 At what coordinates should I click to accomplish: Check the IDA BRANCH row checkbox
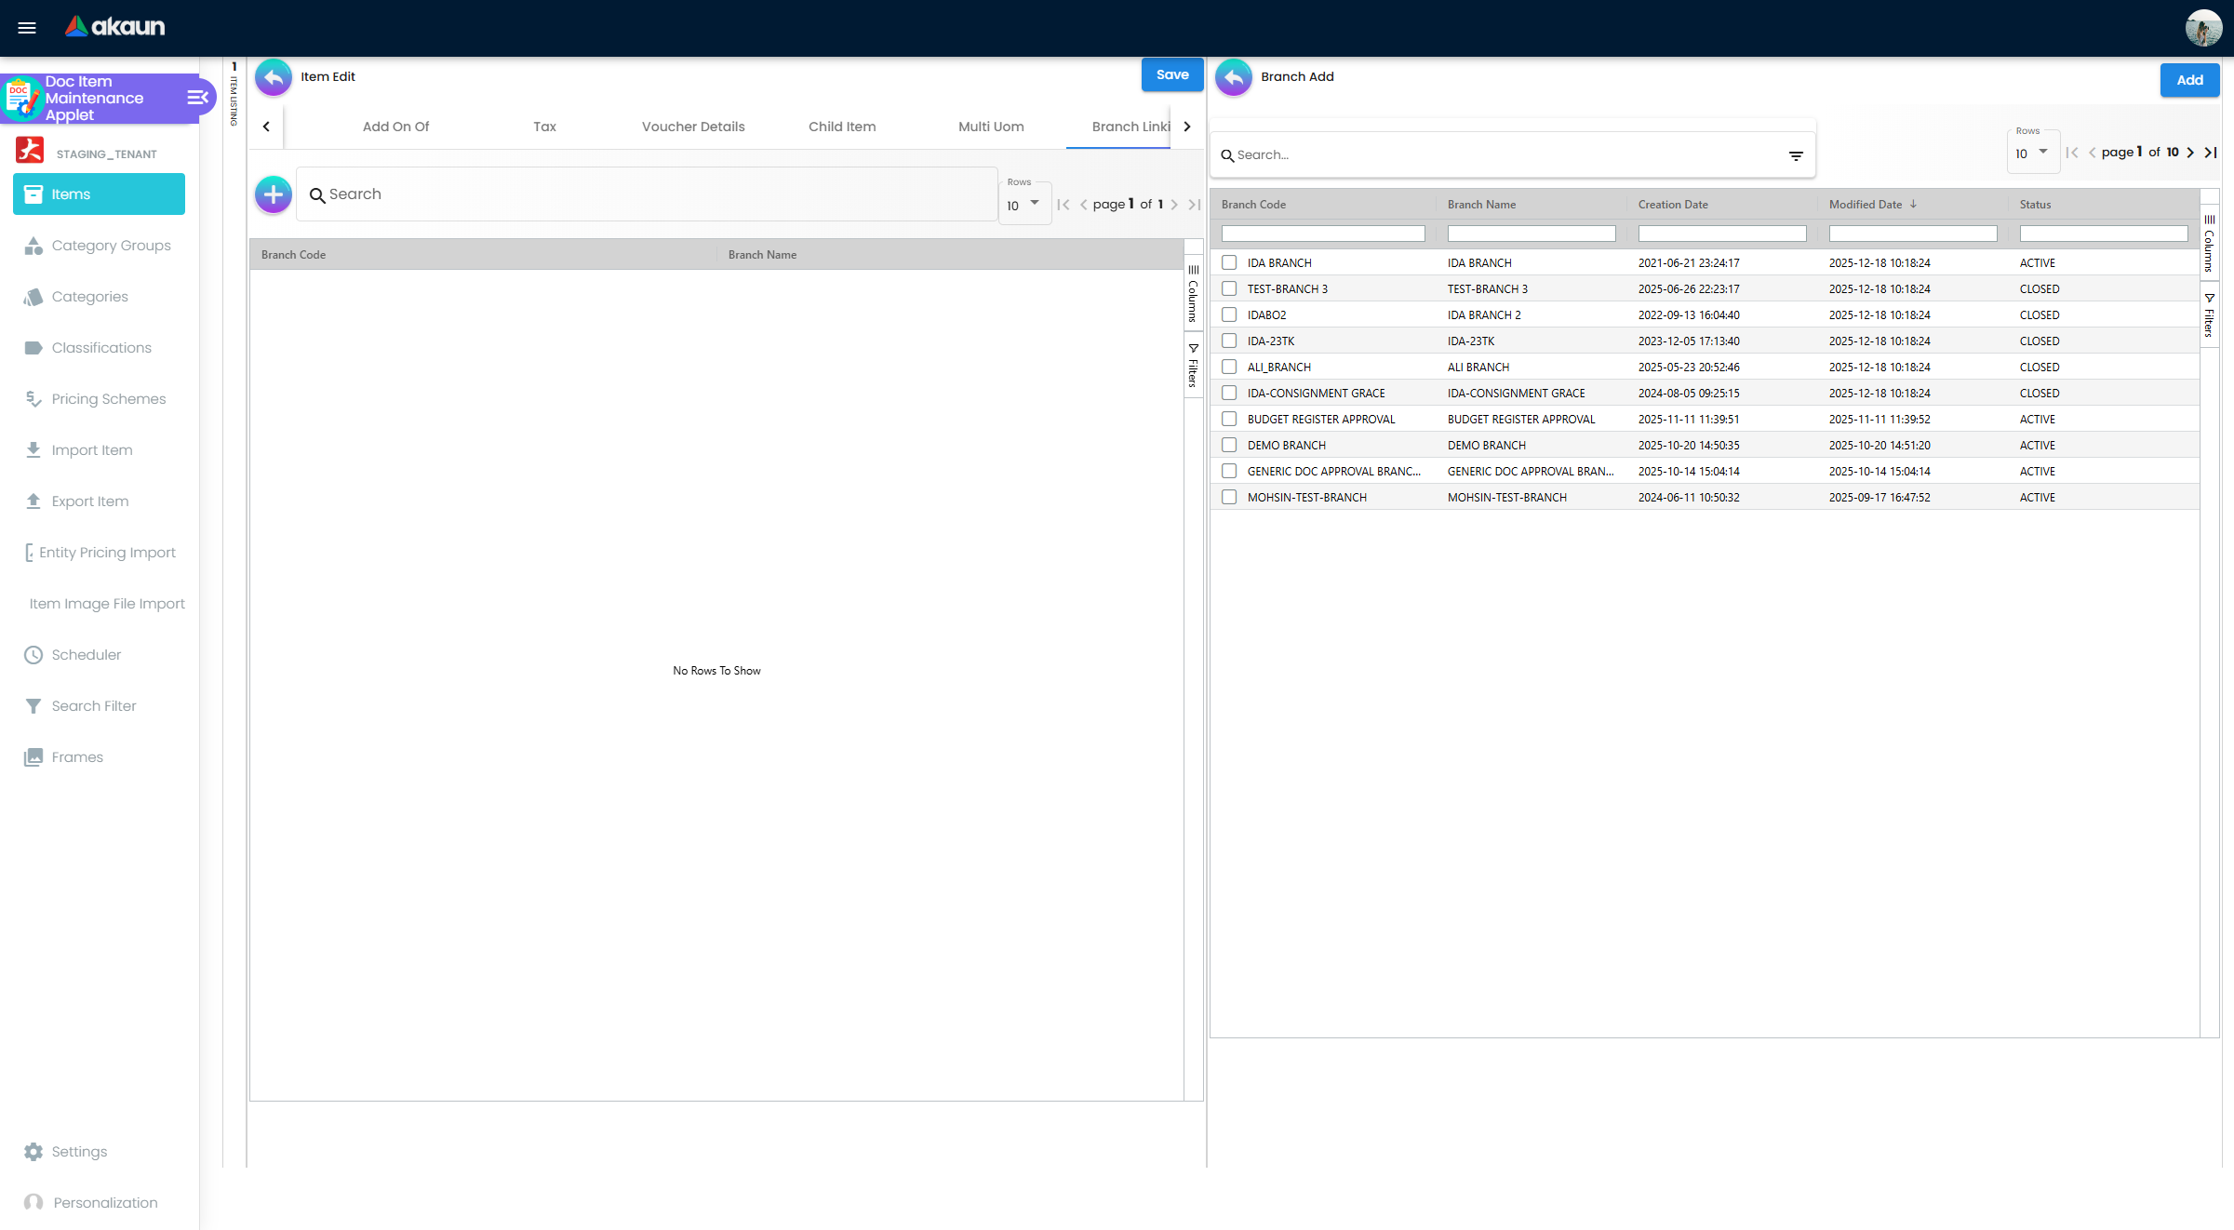(x=1229, y=263)
